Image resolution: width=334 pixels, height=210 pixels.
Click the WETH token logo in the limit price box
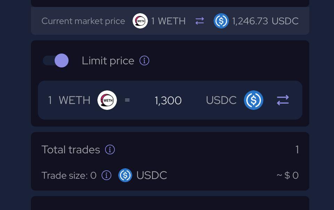tap(107, 100)
